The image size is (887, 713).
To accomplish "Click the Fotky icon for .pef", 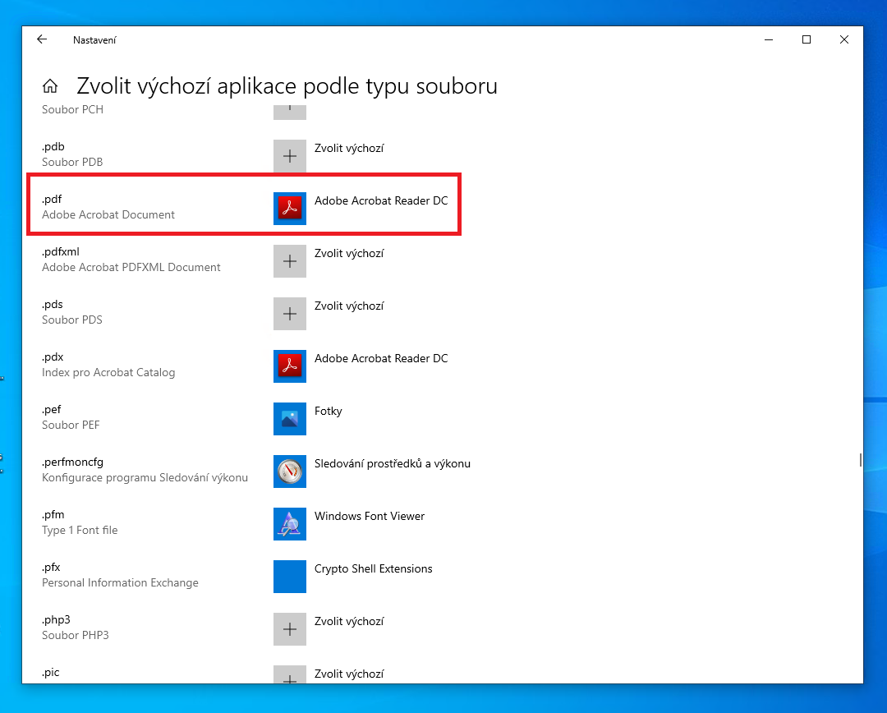I will (290, 419).
